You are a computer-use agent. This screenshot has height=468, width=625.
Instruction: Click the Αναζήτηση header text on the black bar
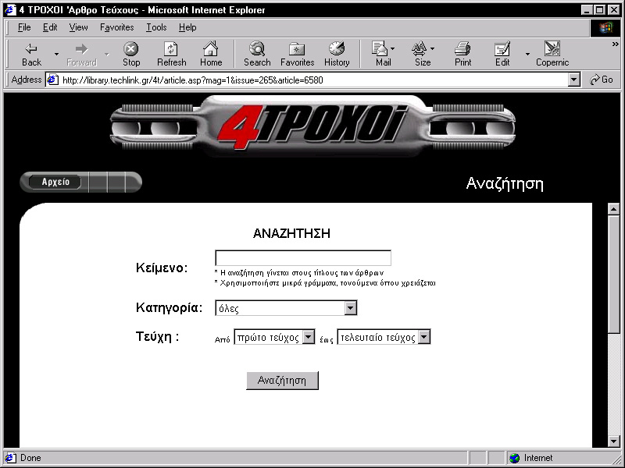pyautogui.click(x=505, y=184)
